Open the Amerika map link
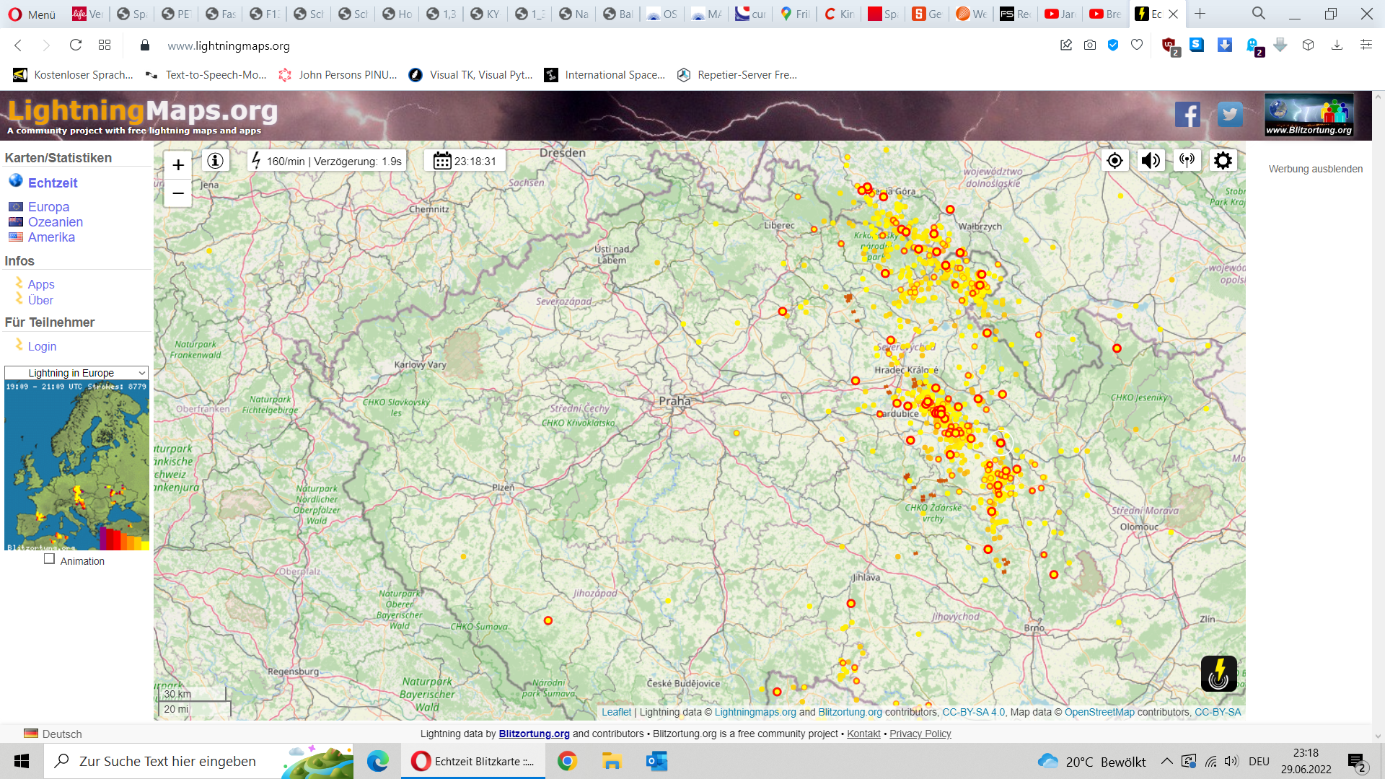This screenshot has height=779, width=1385. [51, 237]
